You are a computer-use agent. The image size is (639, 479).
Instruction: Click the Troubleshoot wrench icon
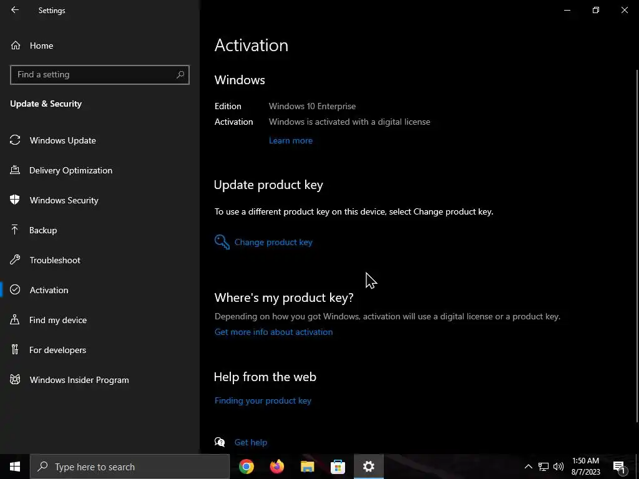pyautogui.click(x=15, y=259)
